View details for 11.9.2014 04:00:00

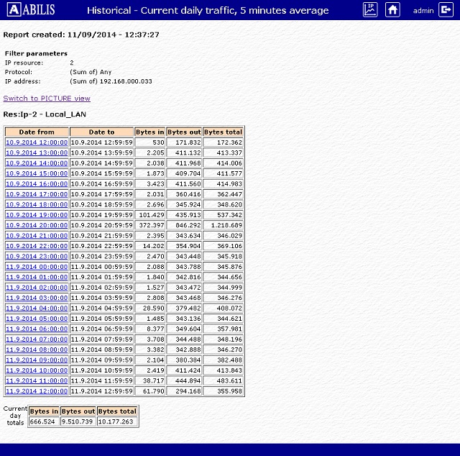pos(37,308)
